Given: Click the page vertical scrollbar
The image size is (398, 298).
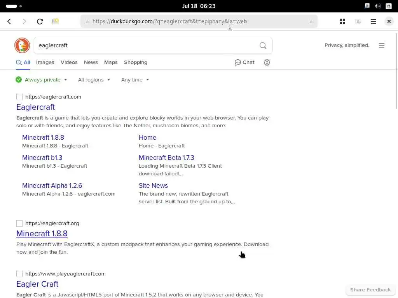Looking at the screenshot, I should click(396, 71).
